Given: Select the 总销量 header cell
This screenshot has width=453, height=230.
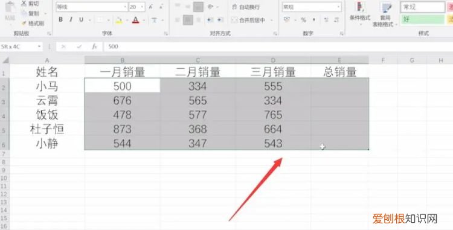Looking at the screenshot, I should pos(339,72).
